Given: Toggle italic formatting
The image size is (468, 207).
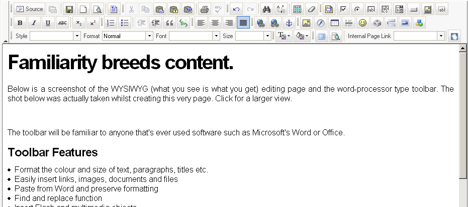Looking at the screenshot, I should (x=34, y=23).
